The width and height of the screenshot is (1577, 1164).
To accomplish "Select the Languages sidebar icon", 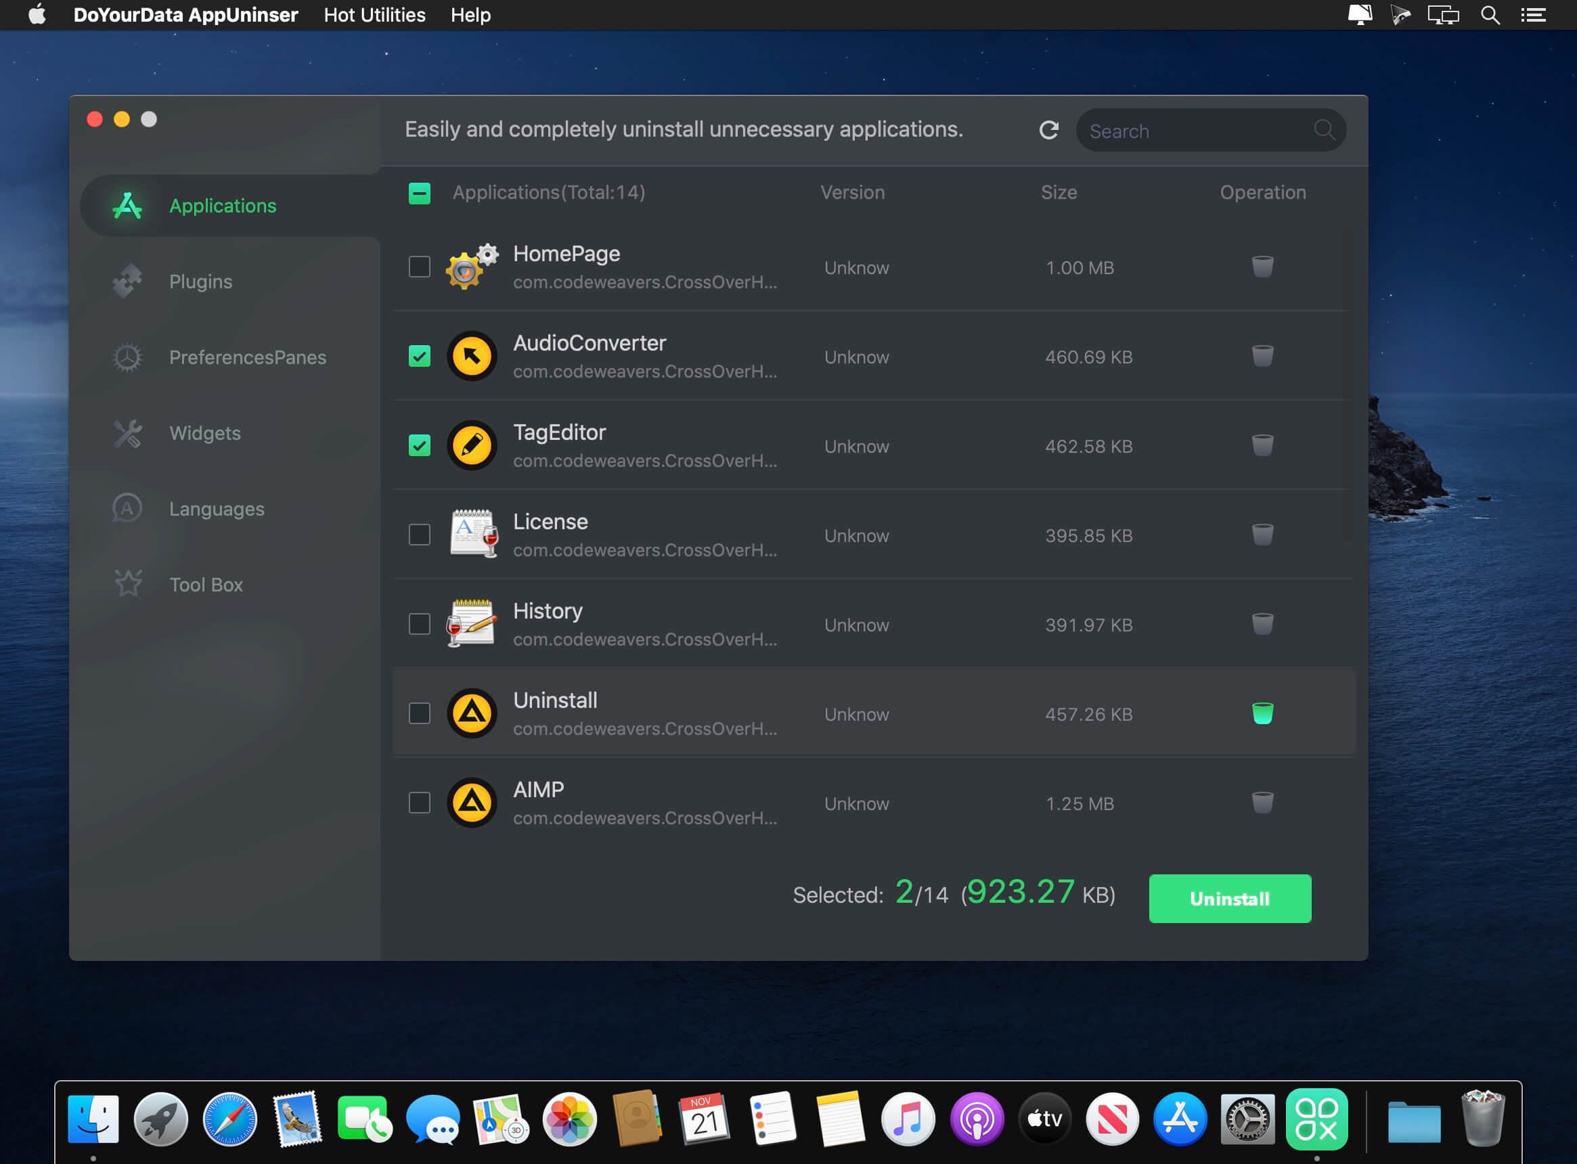I will coord(127,508).
